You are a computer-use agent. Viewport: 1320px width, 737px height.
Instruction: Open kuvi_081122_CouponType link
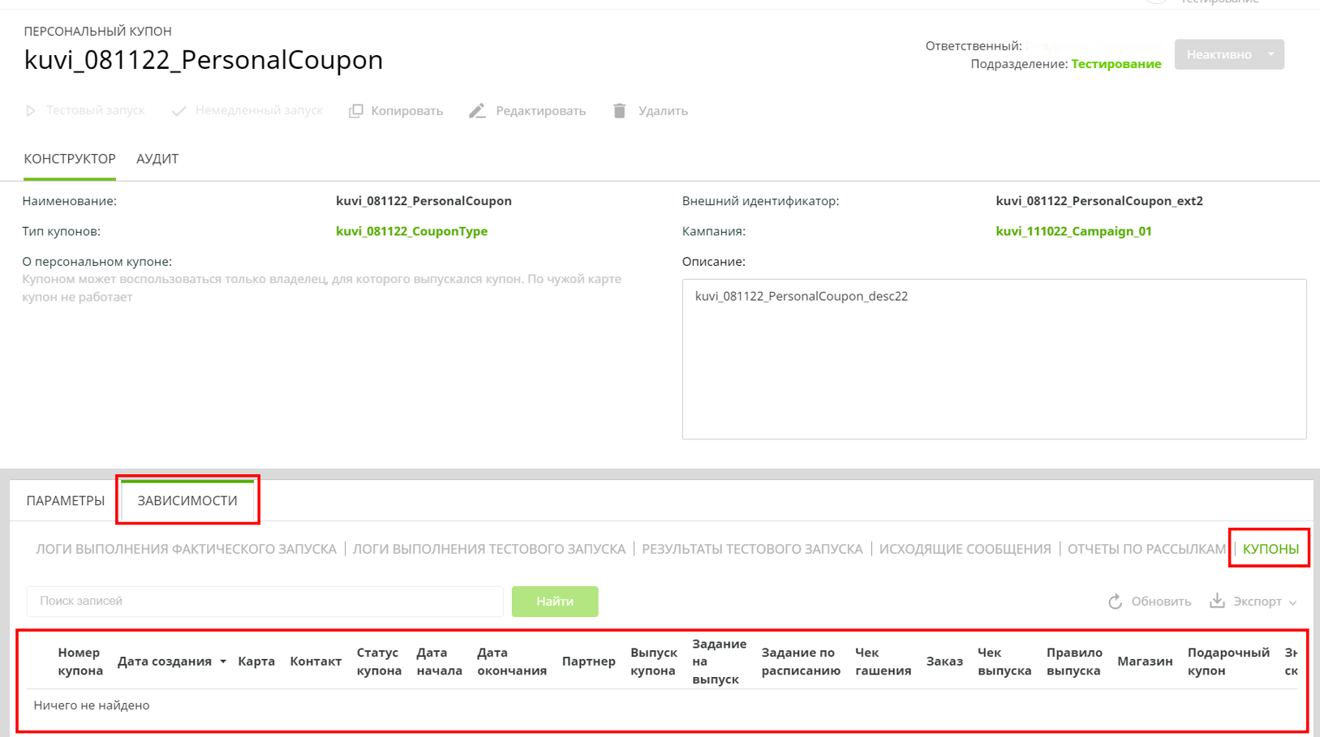tap(411, 231)
